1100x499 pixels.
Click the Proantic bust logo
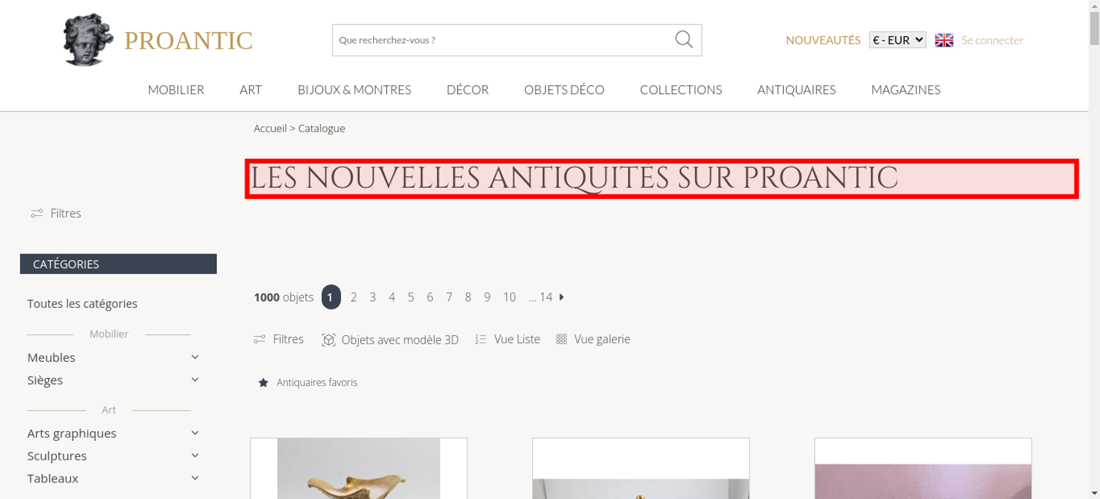click(88, 40)
